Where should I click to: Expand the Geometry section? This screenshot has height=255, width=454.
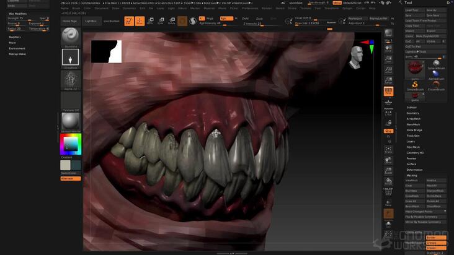tap(412, 113)
